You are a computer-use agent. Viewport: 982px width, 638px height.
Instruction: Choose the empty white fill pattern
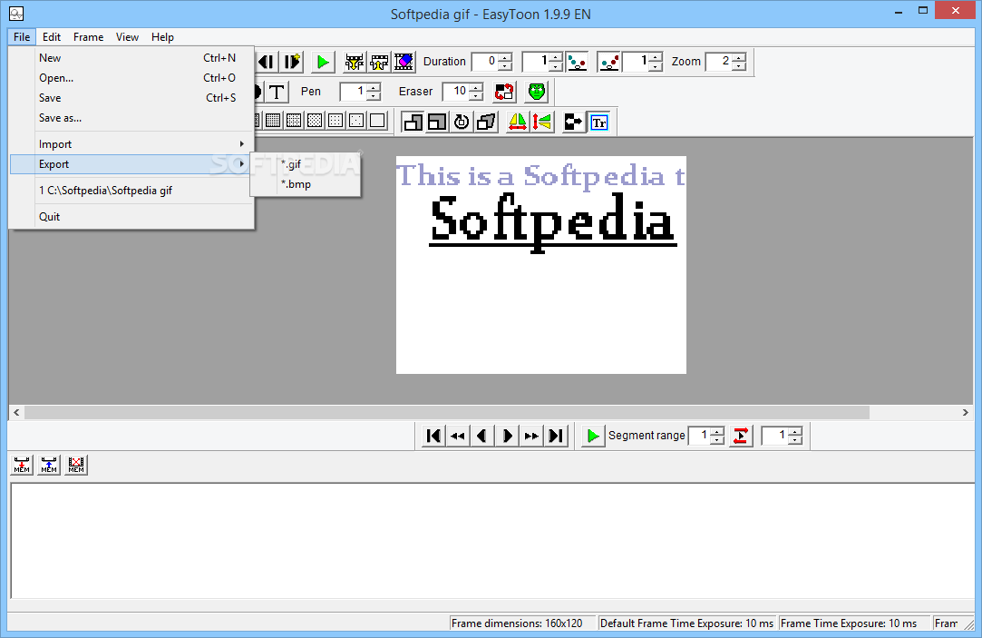(x=377, y=121)
